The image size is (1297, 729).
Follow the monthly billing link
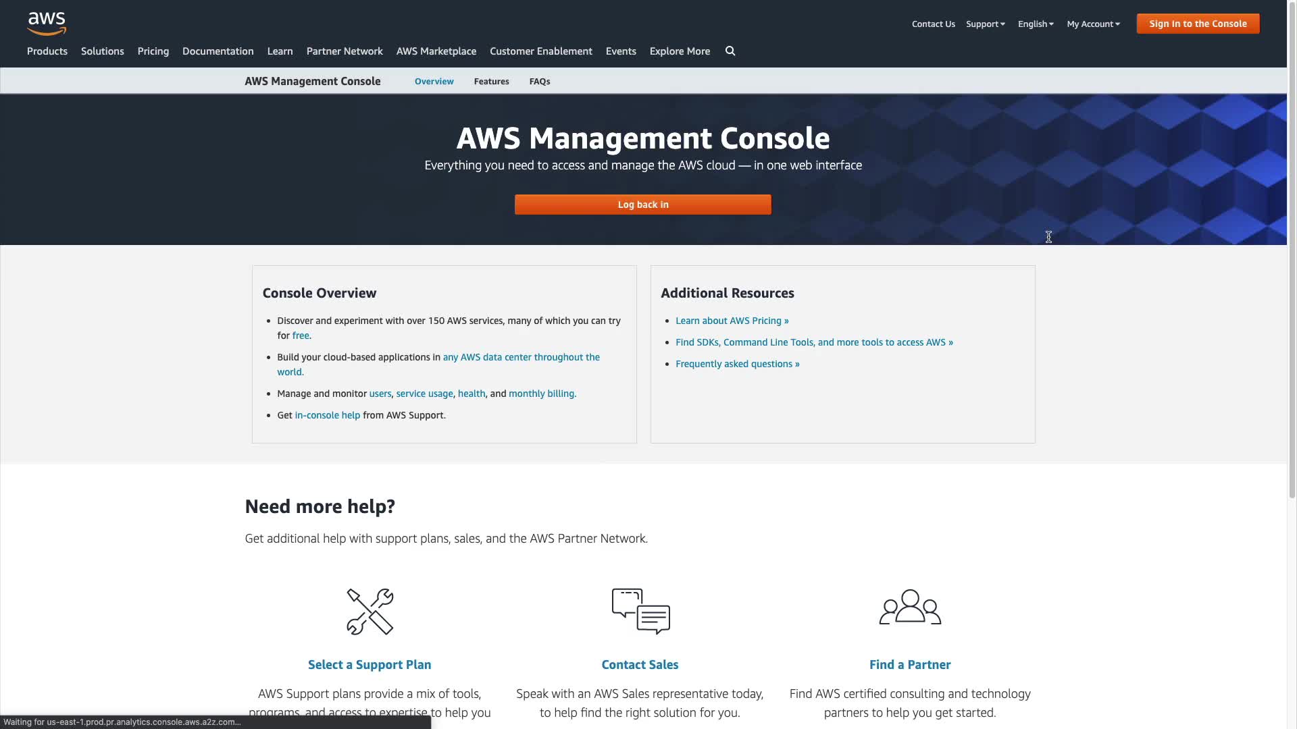coord(542,394)
